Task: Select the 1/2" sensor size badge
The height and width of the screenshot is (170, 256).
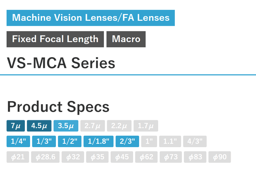Action: [x=70, y=141]
